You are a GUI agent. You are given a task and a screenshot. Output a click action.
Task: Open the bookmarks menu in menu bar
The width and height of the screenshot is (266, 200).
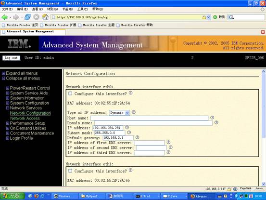67,9
